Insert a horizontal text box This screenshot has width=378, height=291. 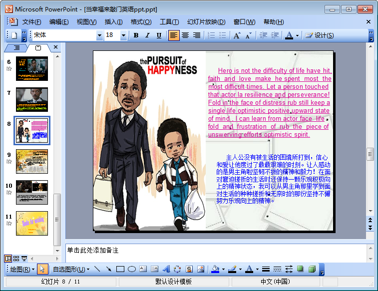143,269
